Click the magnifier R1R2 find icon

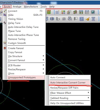[x=70, y=19]
